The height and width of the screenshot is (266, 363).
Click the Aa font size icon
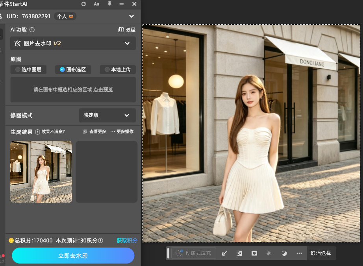pos(96,4)
